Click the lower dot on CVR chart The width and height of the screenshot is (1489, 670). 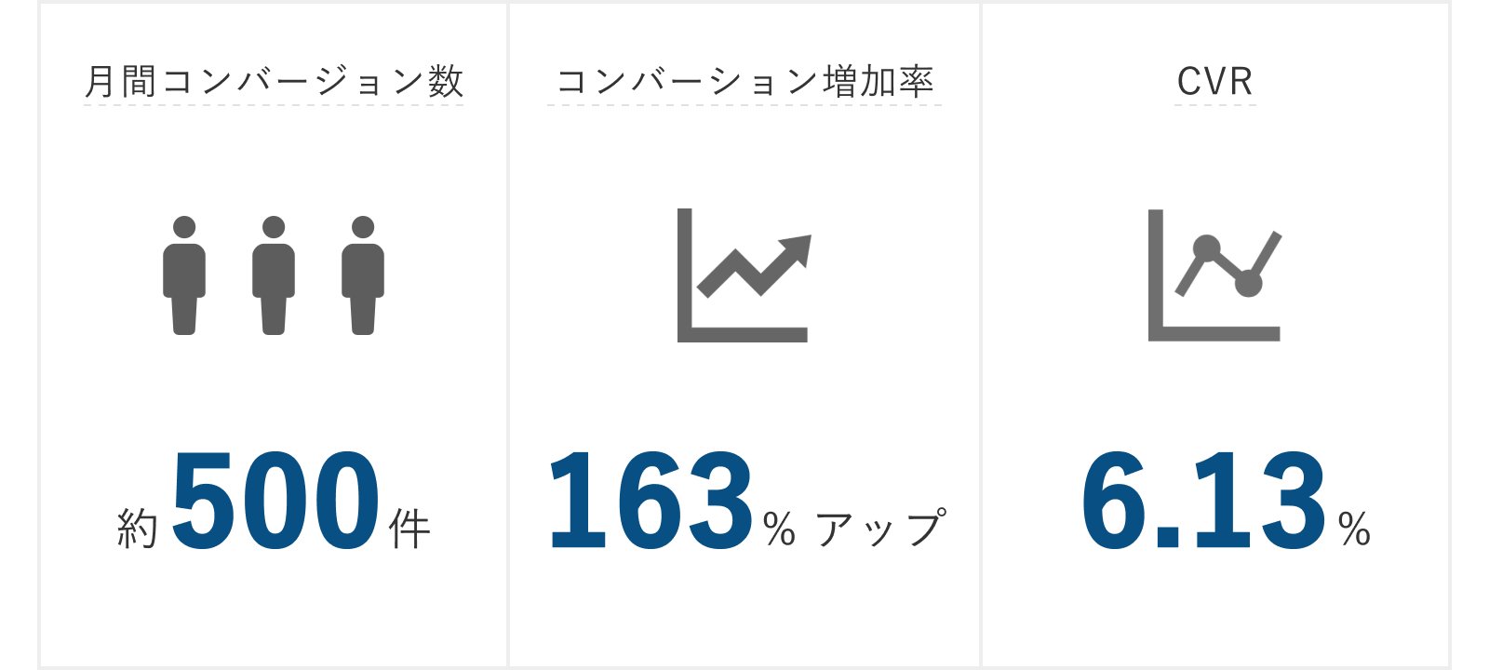[x=1248, y=283]
